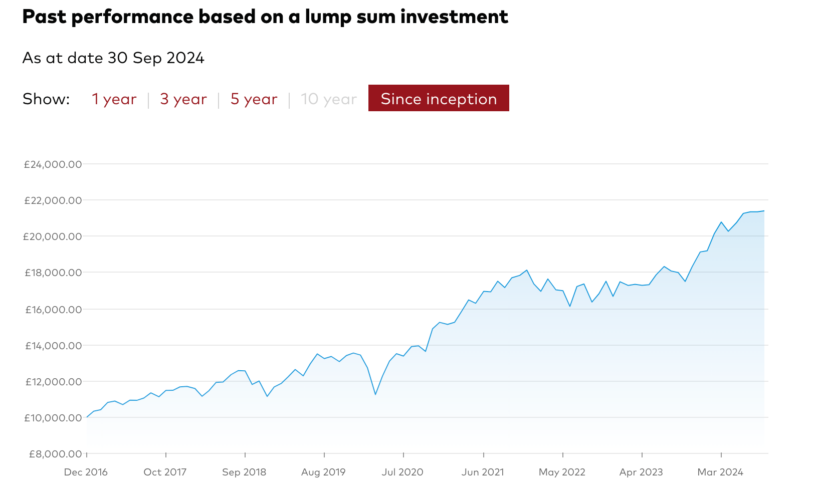Image resolution: width=814 pixels, height=489 pixels.
Task: Open the 5 year performance chart
Action: 253,99
